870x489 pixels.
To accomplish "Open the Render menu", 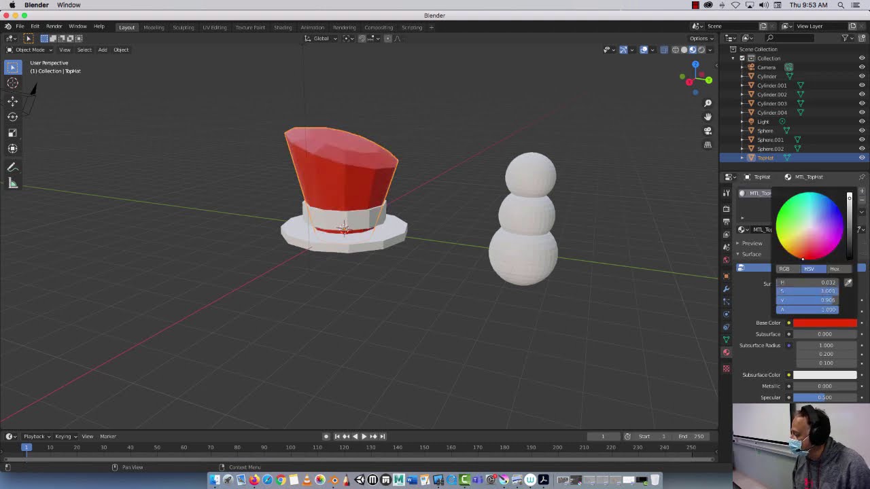I will coord(54,26).
